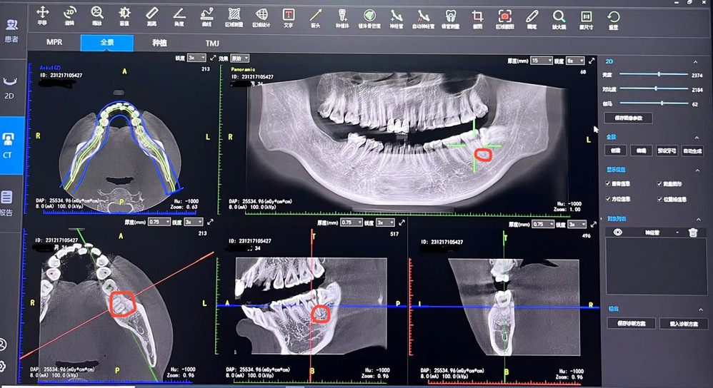This screenshot has height=388, width=713.
Task: Switch to the Implant (种植) tab
Action: coord(159,43)
